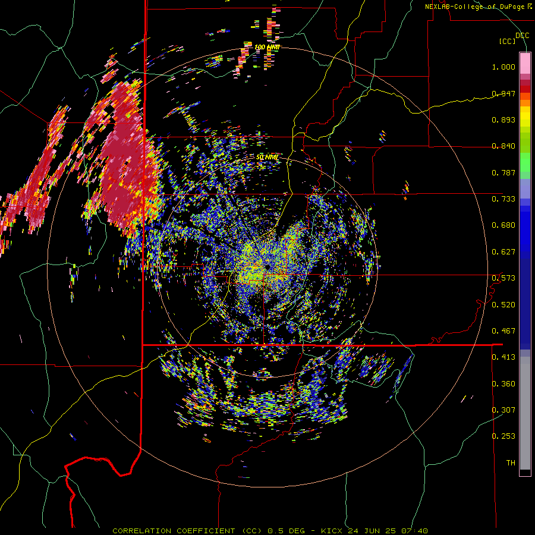
Task: Select the 0.947 scale label
Action: pyautogui.click(x=503, y=93)
